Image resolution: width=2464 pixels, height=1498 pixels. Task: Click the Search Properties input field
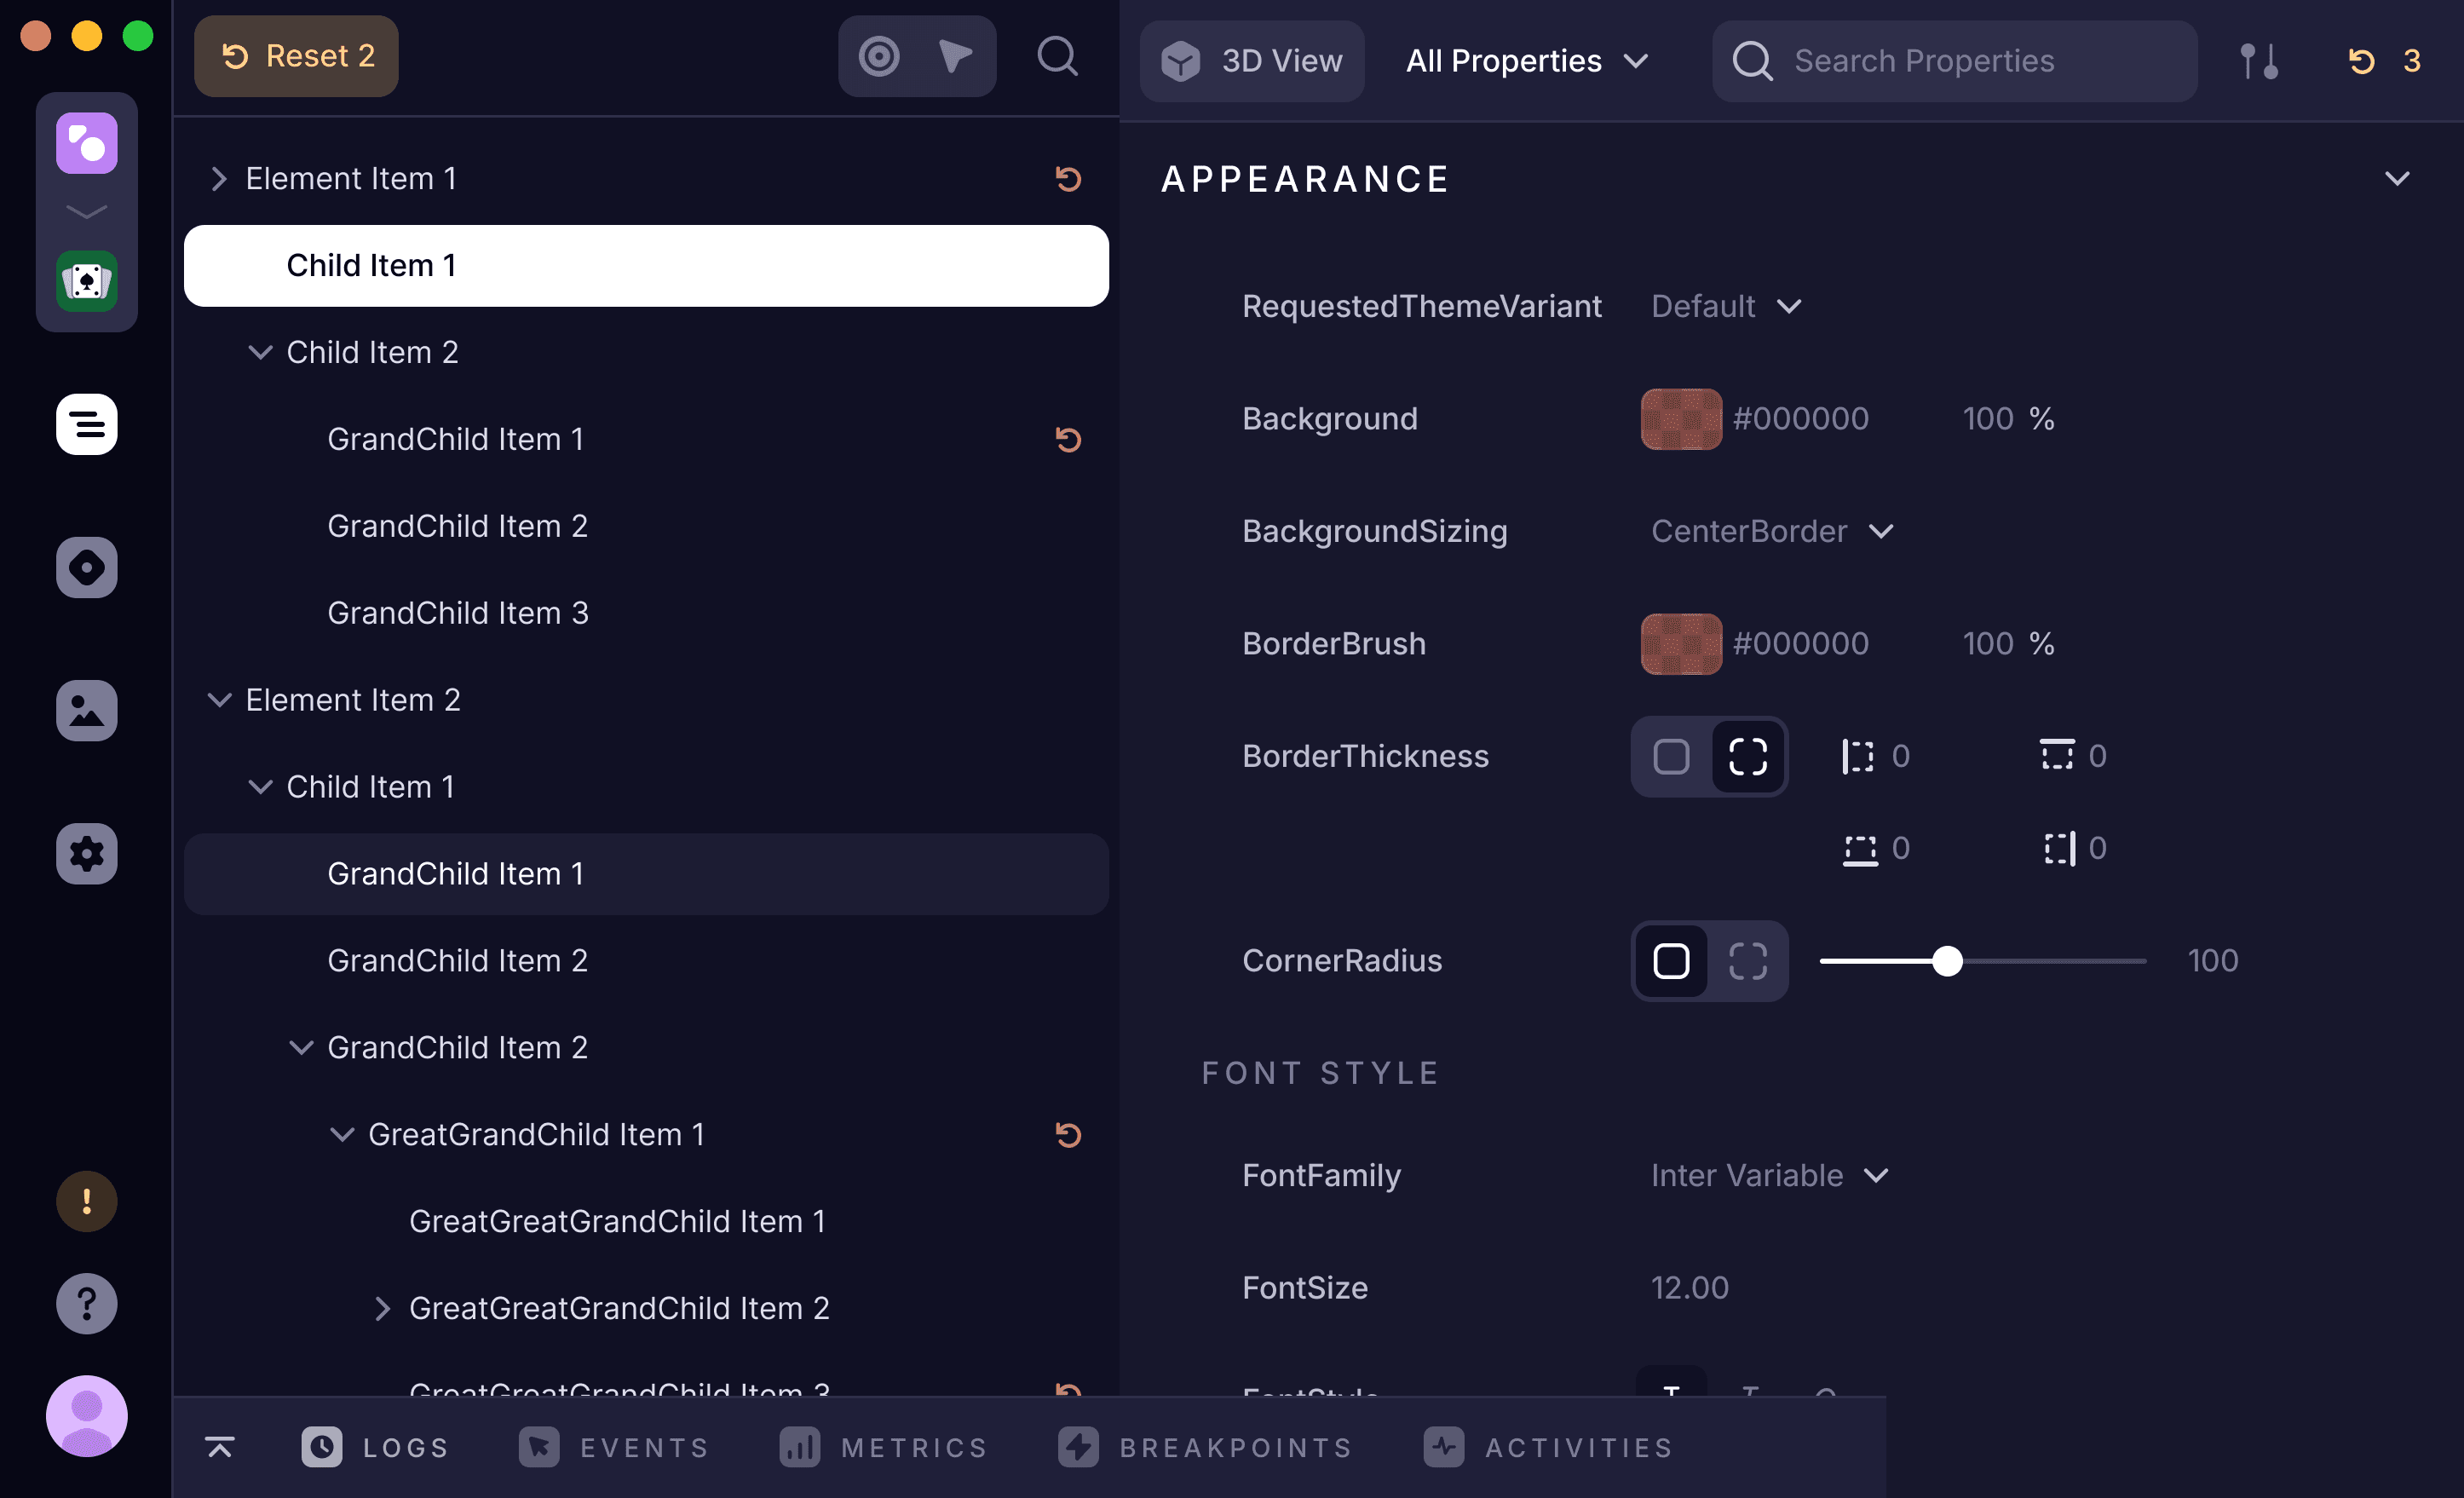click(1950, 60)
